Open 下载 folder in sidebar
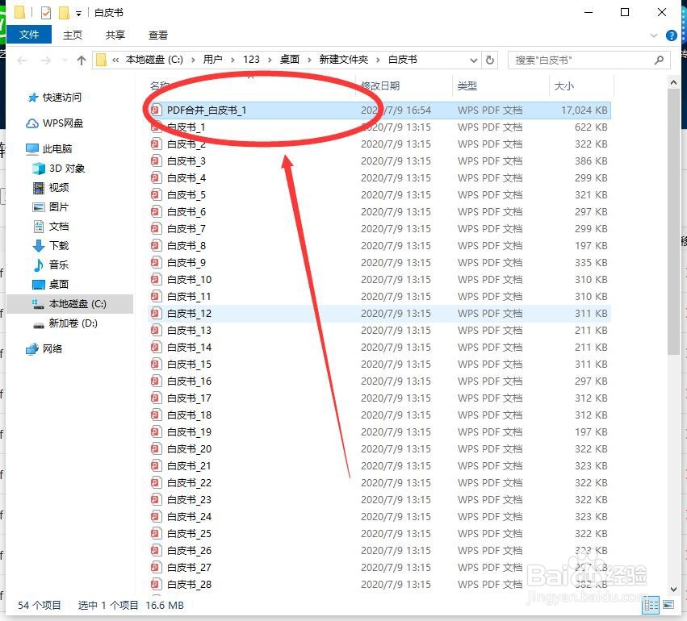This screenshot has height=621, width=687. 51,245
